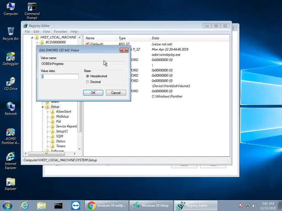Open the Computer desktop icon
The width and height of the screenshot is (282, 211).
pos(11,9)
